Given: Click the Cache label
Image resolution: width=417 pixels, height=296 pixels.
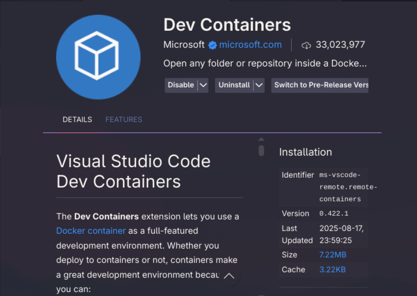Looking at the screenshot, I should tap(293, 270).
